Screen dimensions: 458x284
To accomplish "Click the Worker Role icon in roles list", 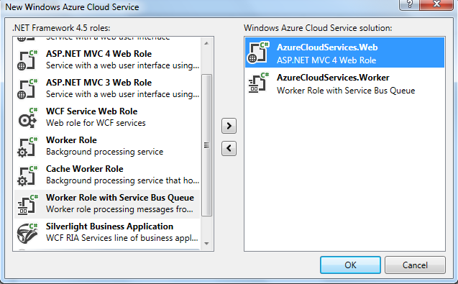I will coord(28,147).
